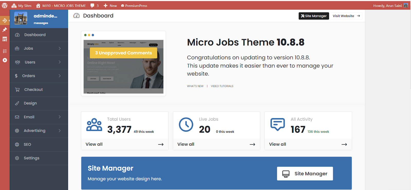Open the New content menu
The image size is (411, 190).
click(110, 6)
